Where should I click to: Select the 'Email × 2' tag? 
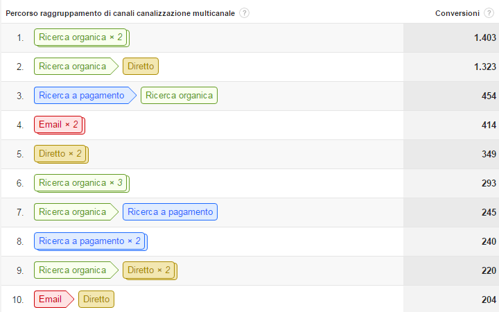pyautogui.click(x=60, y=125)
